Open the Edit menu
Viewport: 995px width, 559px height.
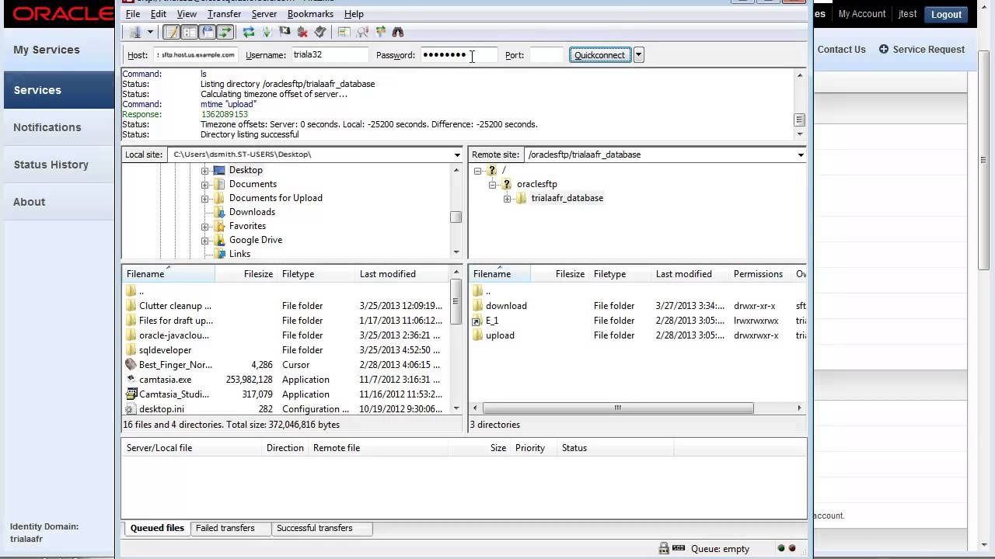click(x=159, y=14)
